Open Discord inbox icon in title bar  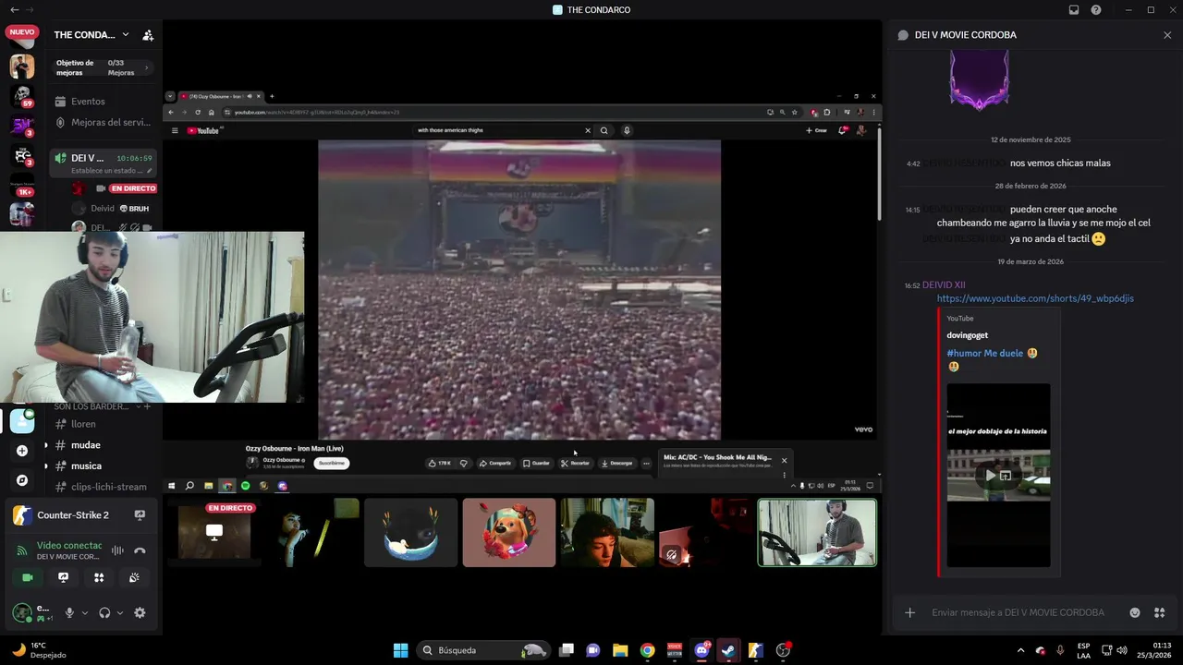click(x=1074, y=10)
